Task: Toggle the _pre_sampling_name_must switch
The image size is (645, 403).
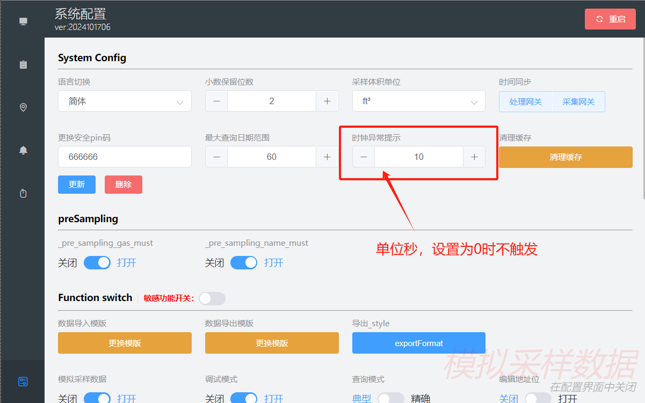Action: pyautogui.click(x=244, y=262)
